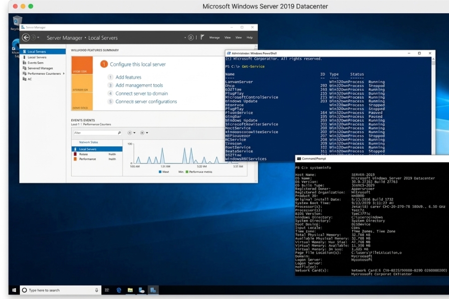Image resolution: width=449 pixels, height=299 pixels.
Task: Open the Windows Start menu
Action: (x=14, y=290)
